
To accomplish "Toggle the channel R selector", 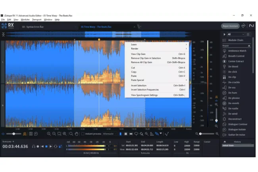I will click(x=3, y=105).
